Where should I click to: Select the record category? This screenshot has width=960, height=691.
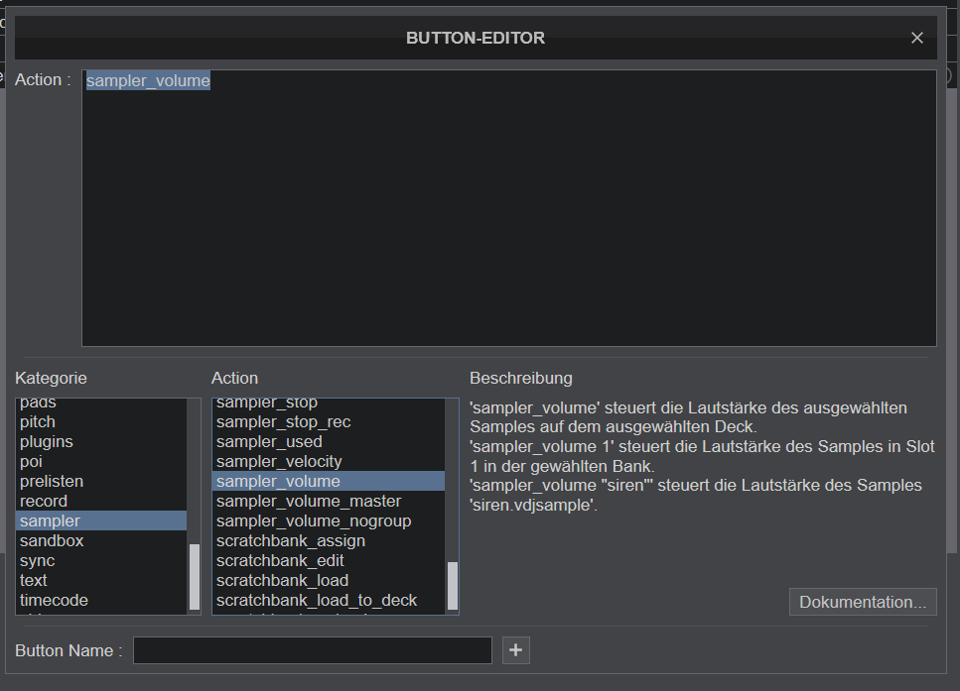coord(101,501)
